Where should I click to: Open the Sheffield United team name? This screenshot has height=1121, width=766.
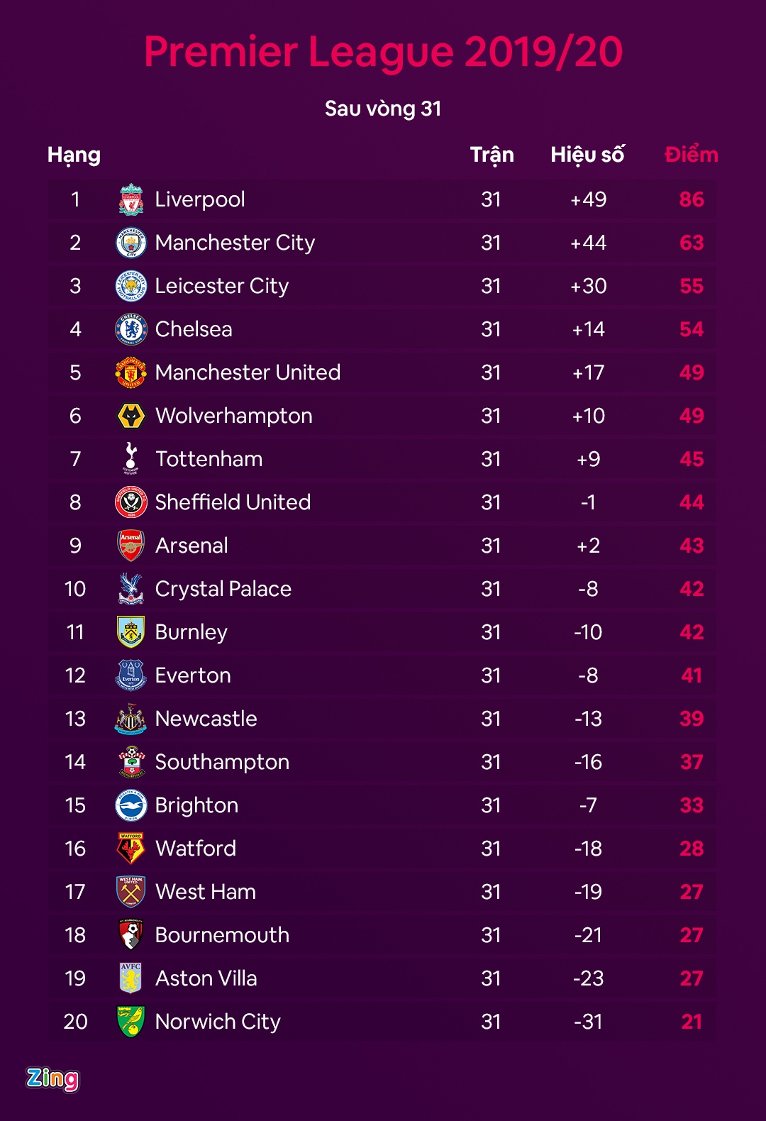233,502
